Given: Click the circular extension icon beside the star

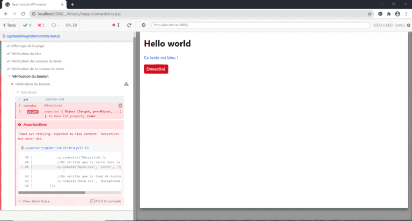Looking at the screenshot, I should [x=380, y=14].
